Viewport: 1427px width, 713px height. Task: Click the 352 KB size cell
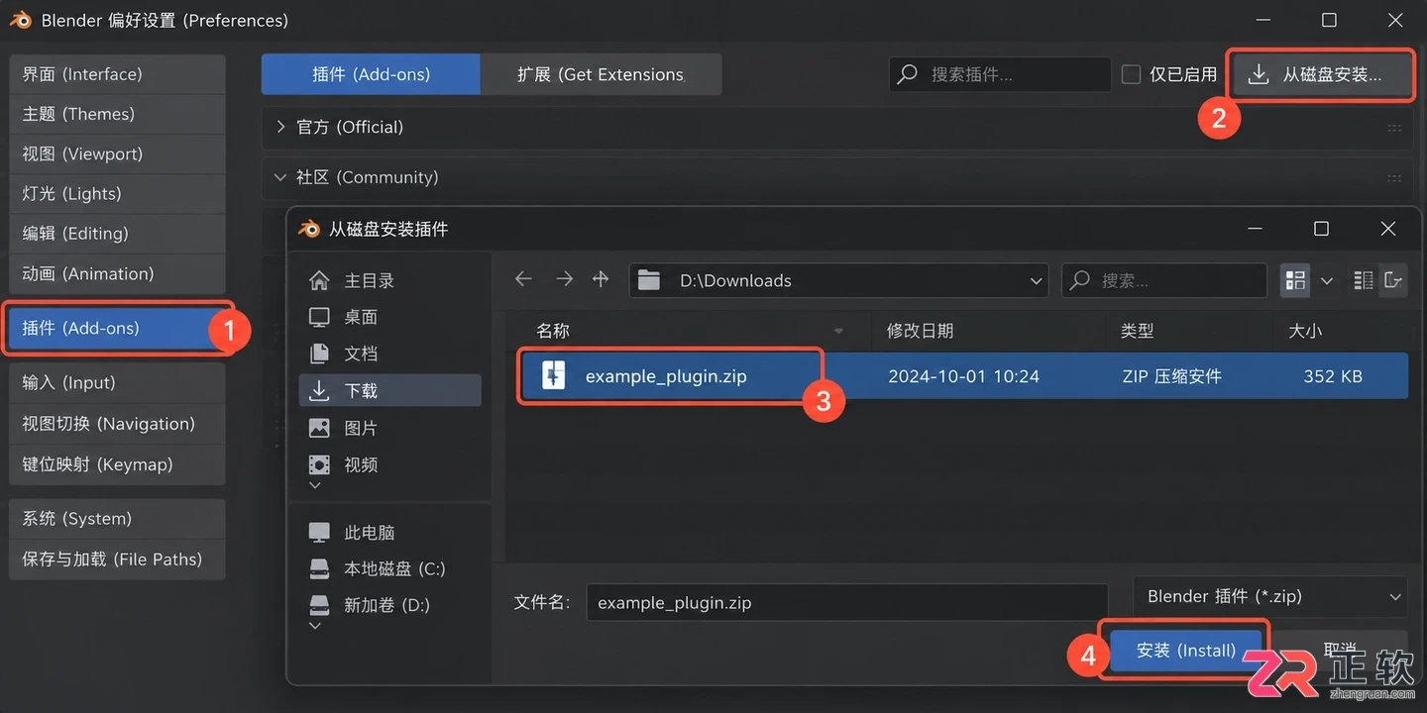click(1333, 376)
